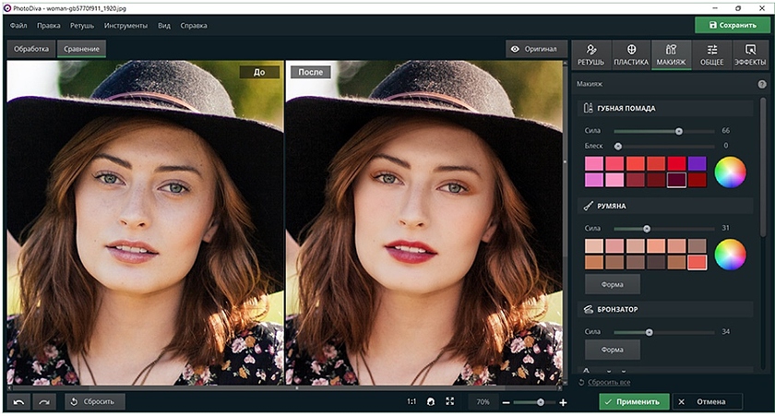The image size is (775, 416).
Task: Click the fullscreen expand icon in the bottom bar
Action: [450, 402]
